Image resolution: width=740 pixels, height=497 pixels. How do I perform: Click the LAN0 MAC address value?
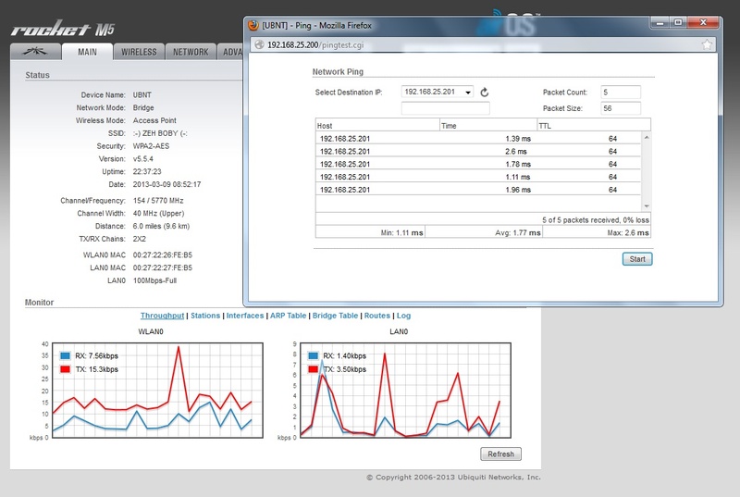coord(163,267)
